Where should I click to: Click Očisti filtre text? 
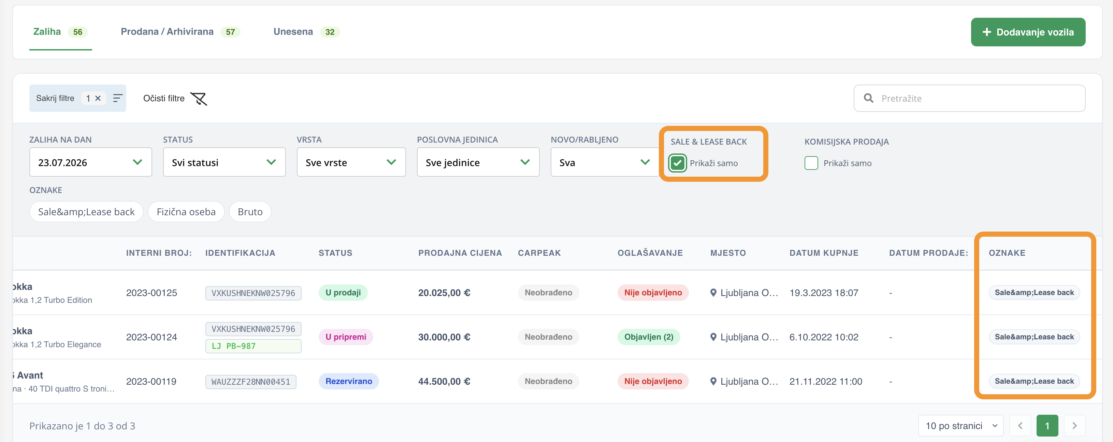164,98
